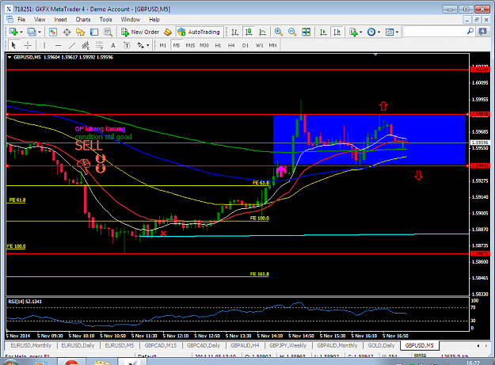This screenshot has height=365, width=495.
Task: Open the chat notifications icon
Action: click(x=482, y=32)
